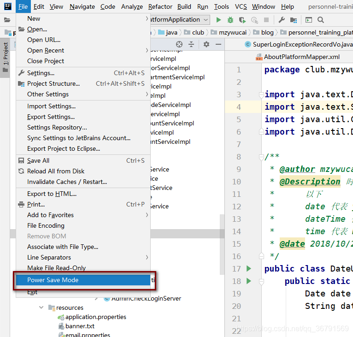Viewport: 353px width, 337px height.
Task: Click the Debug bug icon
Action: pos(230,20)
